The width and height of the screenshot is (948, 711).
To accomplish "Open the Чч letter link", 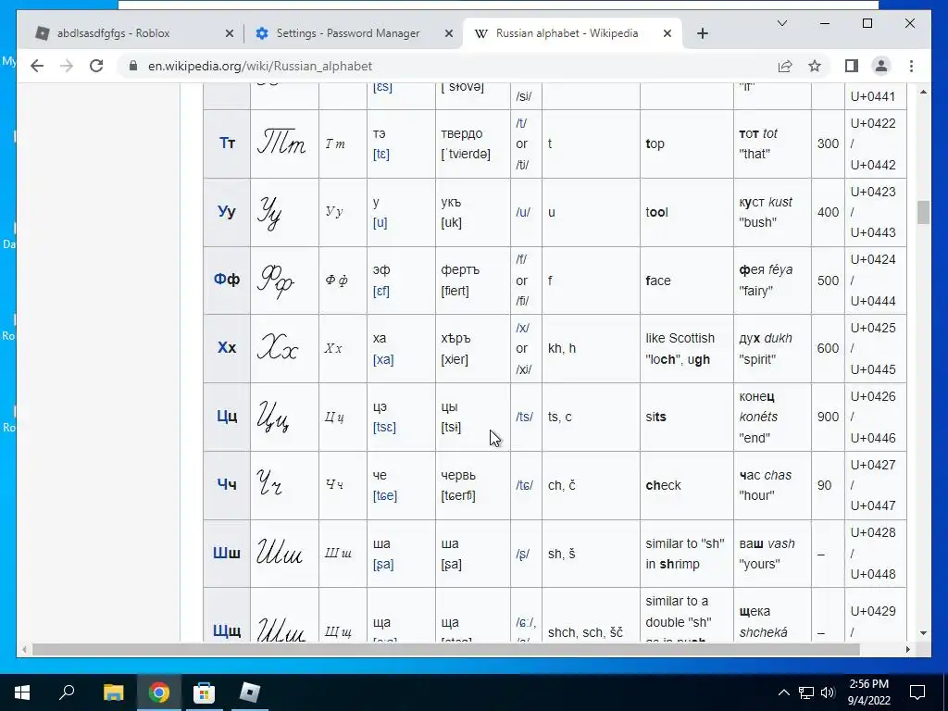I will [227, 484].
